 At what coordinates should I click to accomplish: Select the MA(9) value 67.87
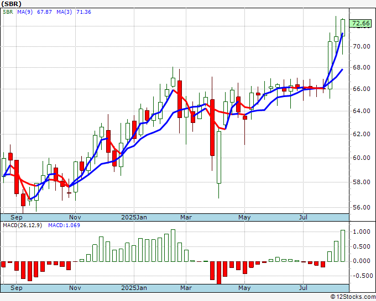pos(44,12)
